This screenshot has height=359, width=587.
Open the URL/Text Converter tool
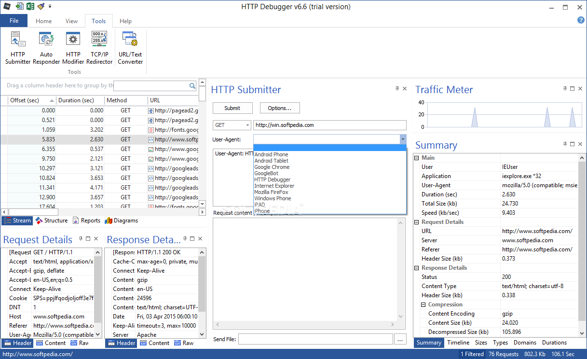pos(130,48)
